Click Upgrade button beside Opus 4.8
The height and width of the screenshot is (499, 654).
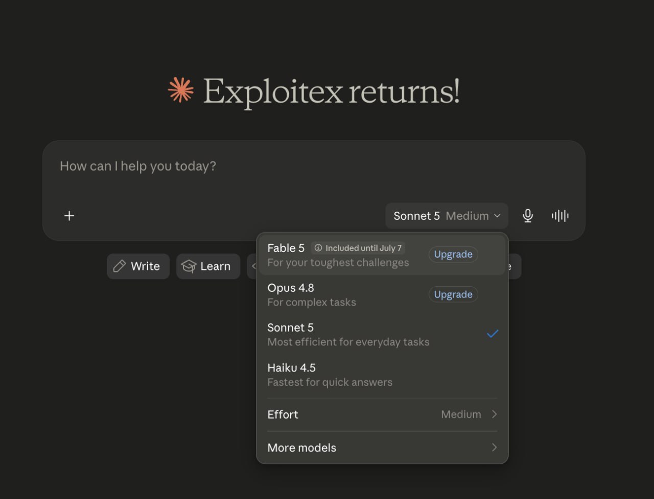coord(453,294)
